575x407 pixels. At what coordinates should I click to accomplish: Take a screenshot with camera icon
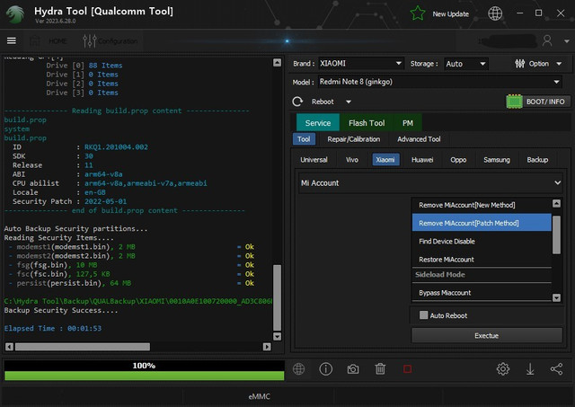pyautogui.click(x=353, y=369)
